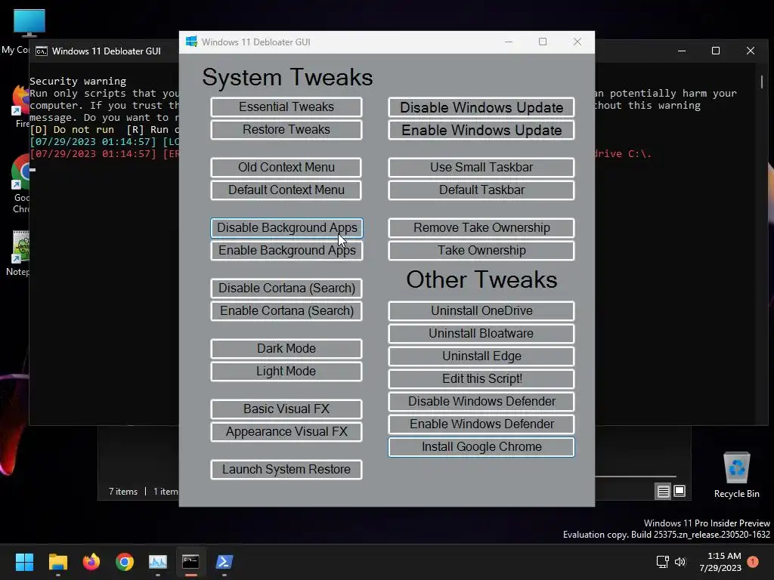The height and width of the screenshot is (580, 774).
Task: Open File Explorer from the taskbar
Action: pos(57,562)
